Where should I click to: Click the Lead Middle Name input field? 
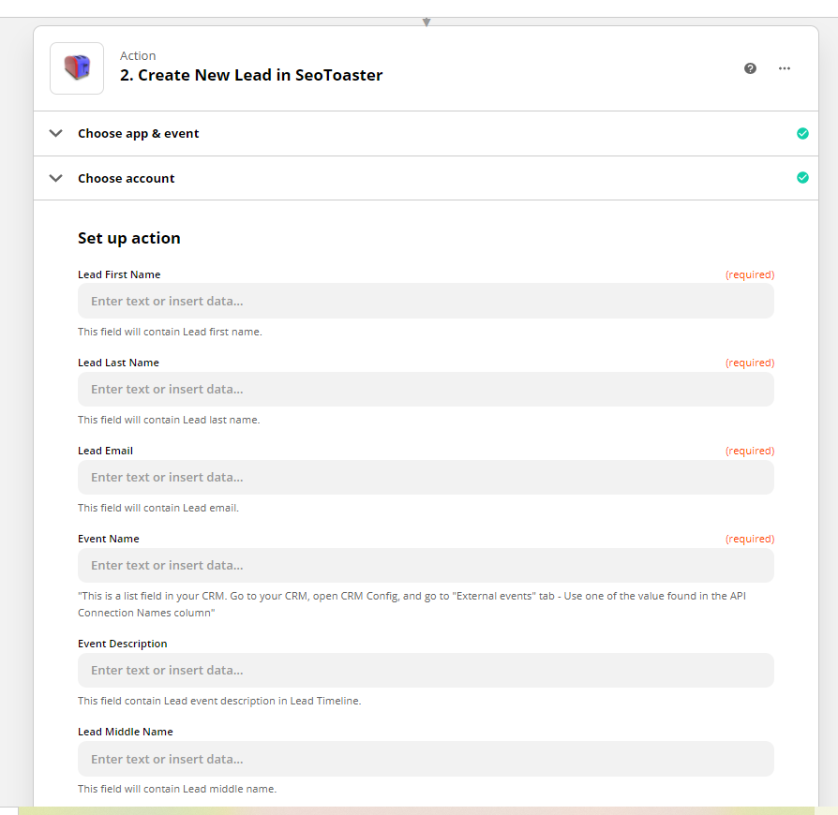(426, 759)
